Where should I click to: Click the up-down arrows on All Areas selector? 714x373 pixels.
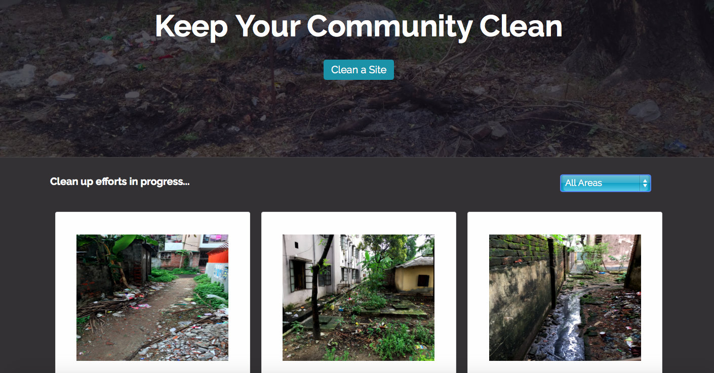645,183
